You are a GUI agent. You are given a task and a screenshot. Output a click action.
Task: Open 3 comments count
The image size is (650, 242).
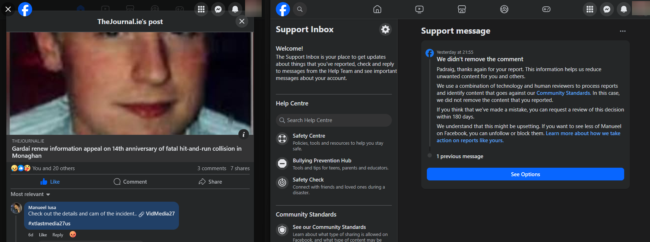(x=211, y=168)
